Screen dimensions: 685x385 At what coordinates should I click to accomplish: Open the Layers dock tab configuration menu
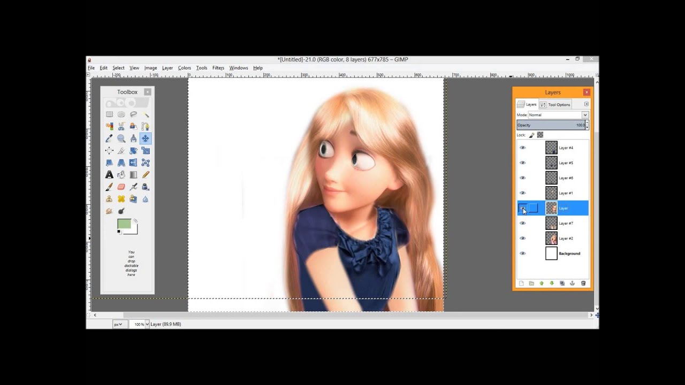pos(587,104)
